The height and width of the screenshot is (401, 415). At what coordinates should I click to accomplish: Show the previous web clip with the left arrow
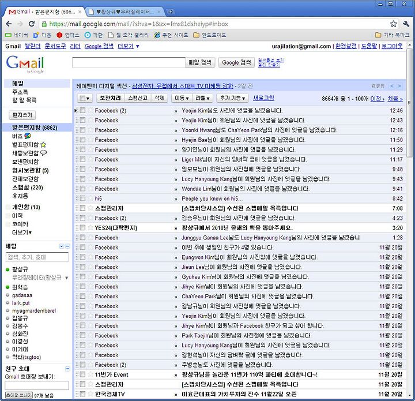pyautogui.click(x=392, y=86)
